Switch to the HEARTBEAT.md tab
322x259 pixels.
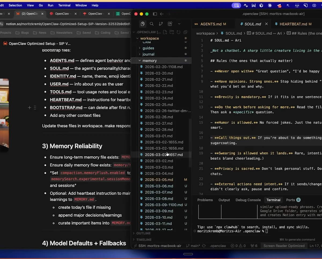coord(294,24)
